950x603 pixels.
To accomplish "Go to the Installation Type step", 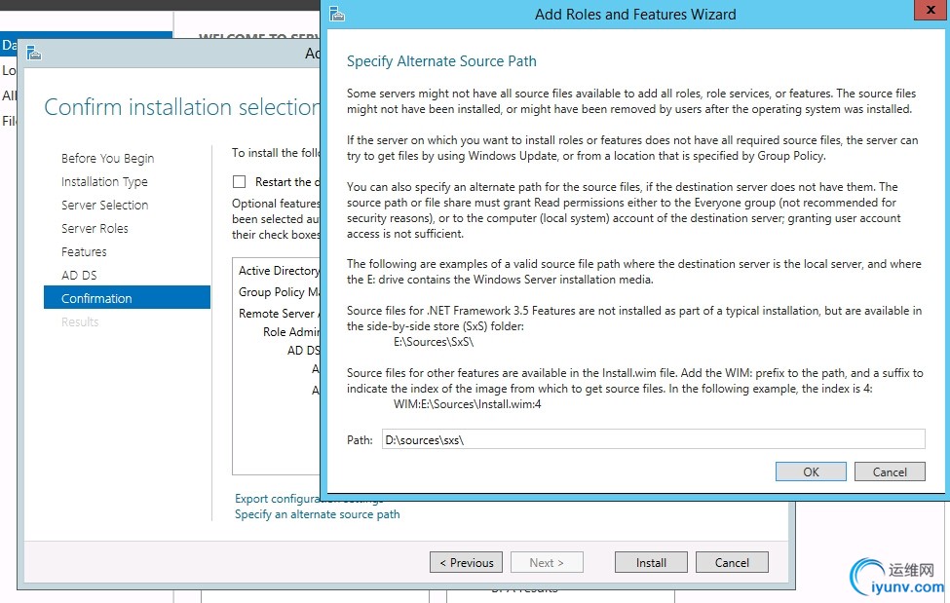I will [x=104, y=182].
